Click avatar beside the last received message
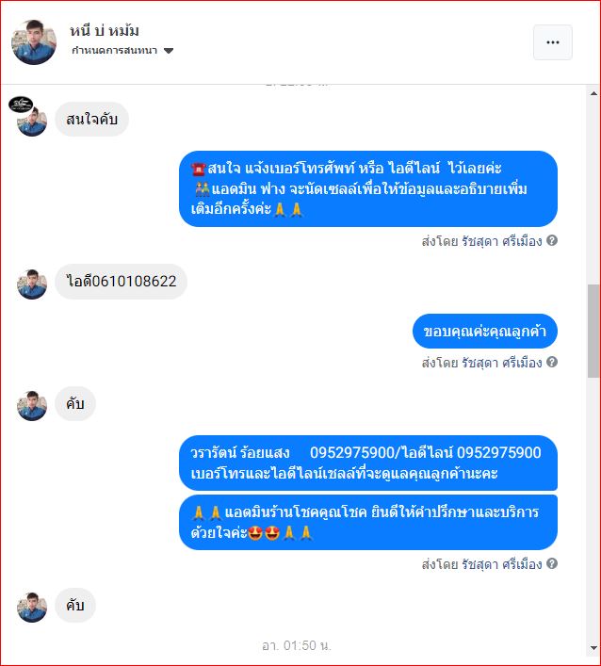Viewport: 601px width, 666px height. 32,608
